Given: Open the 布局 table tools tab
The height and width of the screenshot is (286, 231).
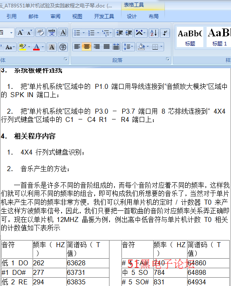Looking at the screenshot, I should point(153,17).
